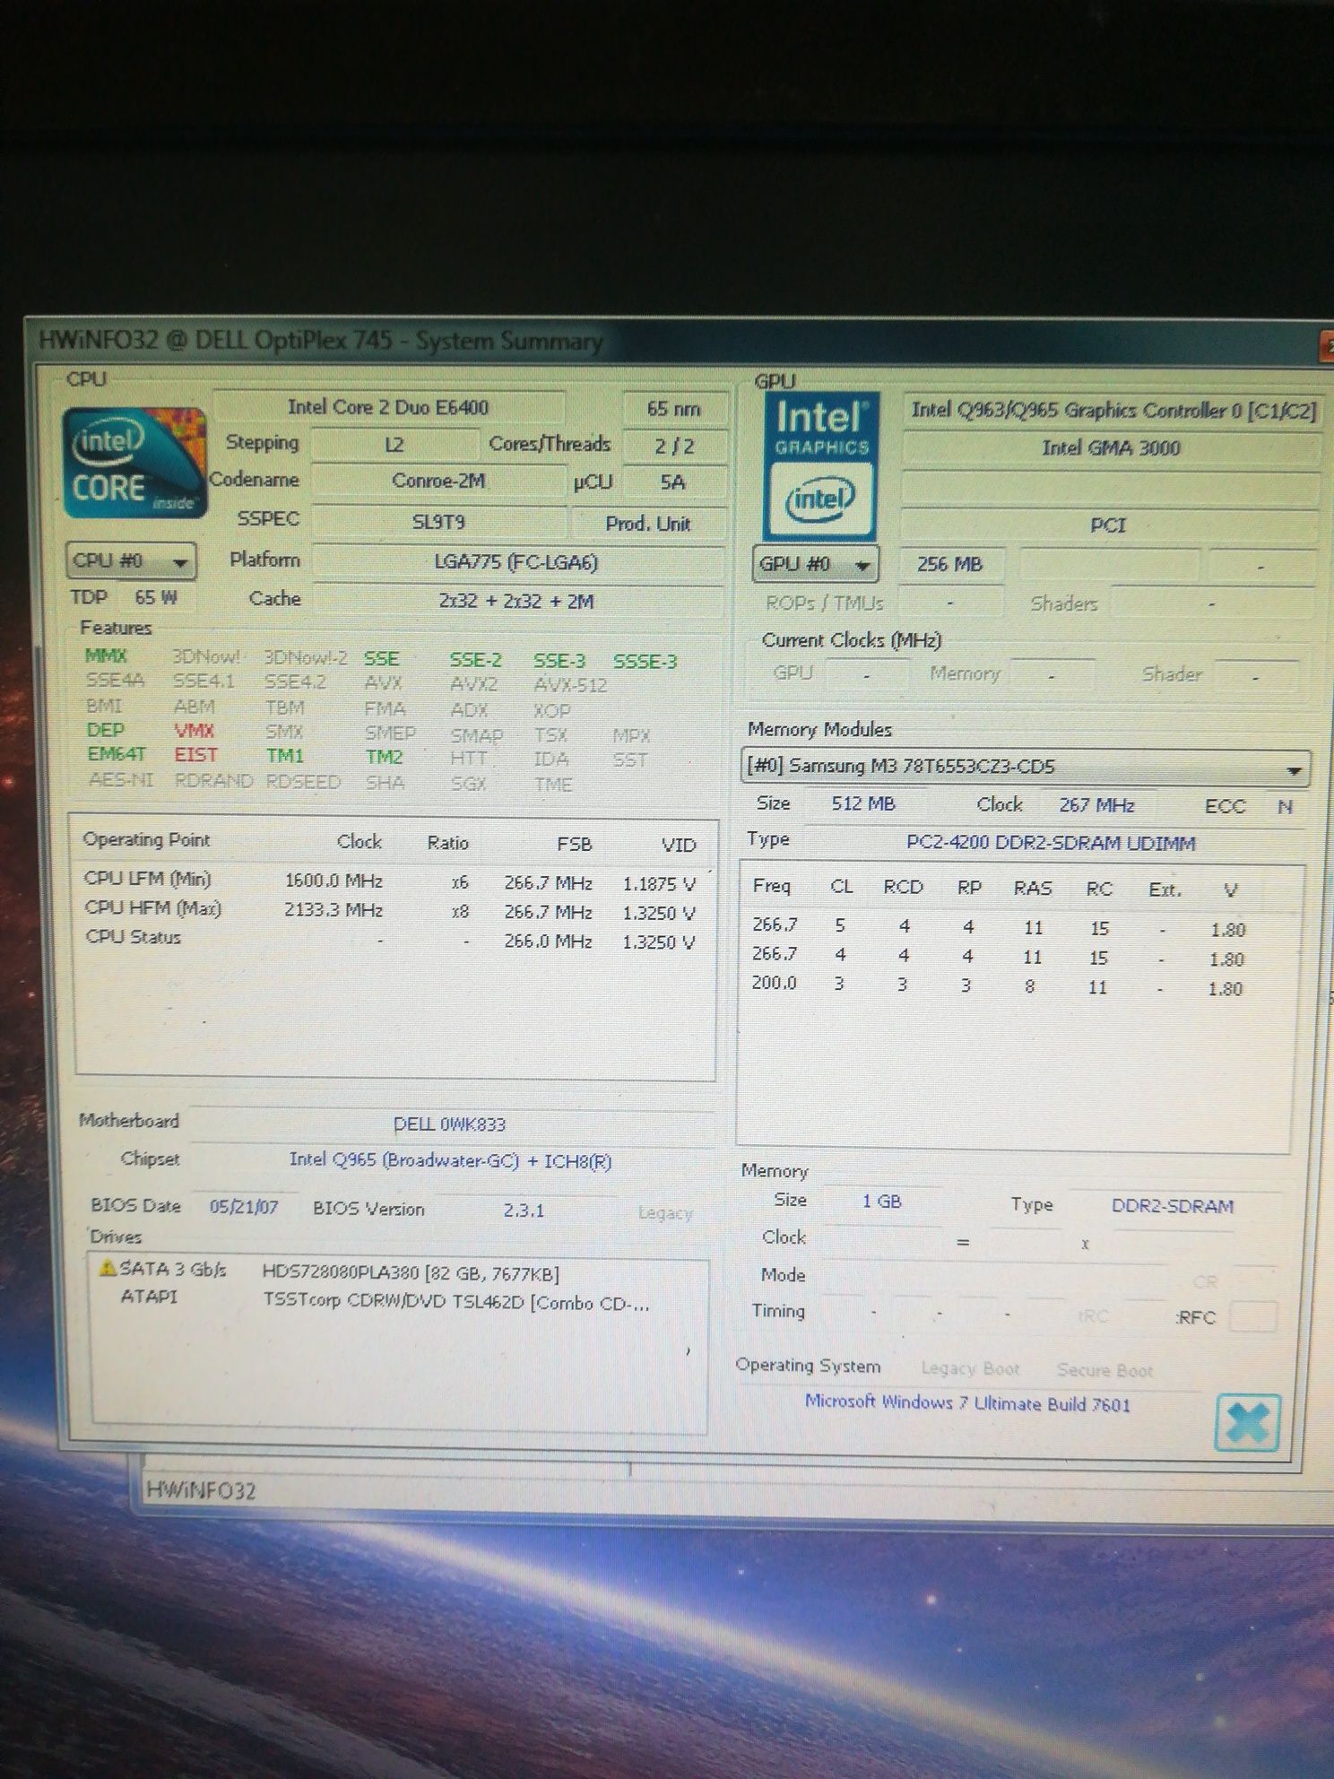This screenshot has height=1779, width=1334.
Task: Select the CPU HFM (Max) operating point row
Action: coord(392,909)
